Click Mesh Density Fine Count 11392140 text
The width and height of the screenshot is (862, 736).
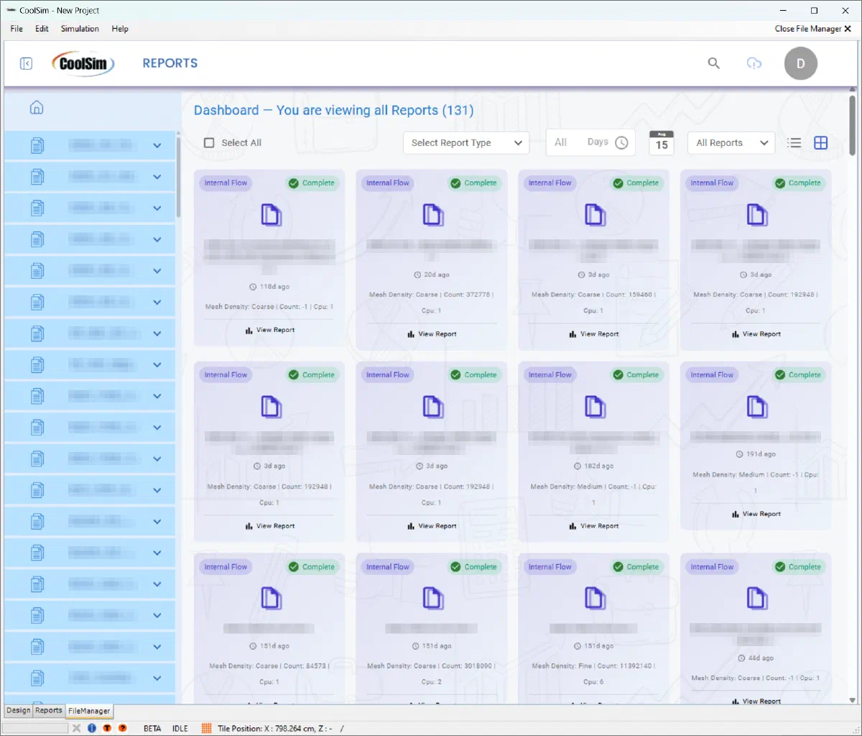[x=593, y=673]
